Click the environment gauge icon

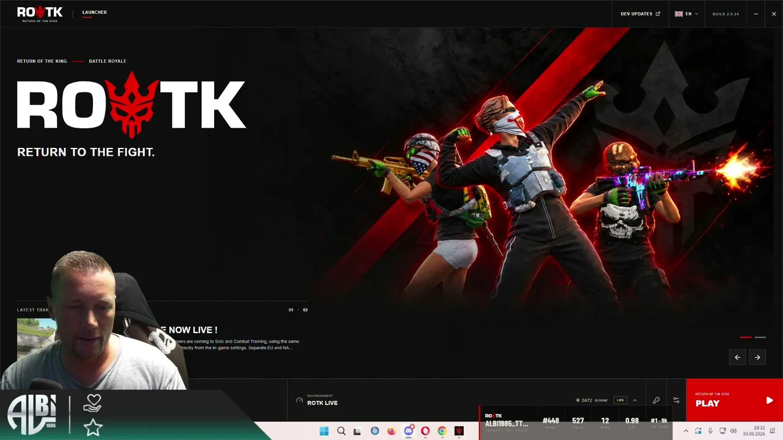[x=299, y=400]
